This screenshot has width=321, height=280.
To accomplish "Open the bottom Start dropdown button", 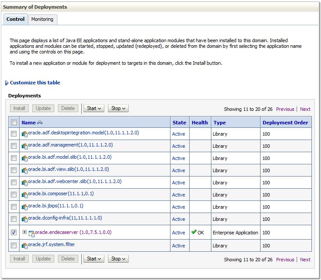I will [94, 259].
